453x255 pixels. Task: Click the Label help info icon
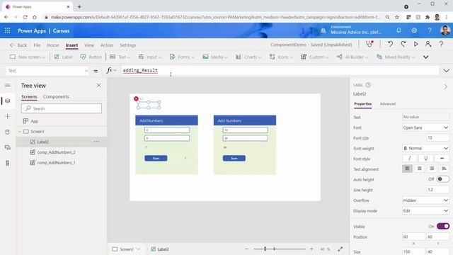point(368,85)
